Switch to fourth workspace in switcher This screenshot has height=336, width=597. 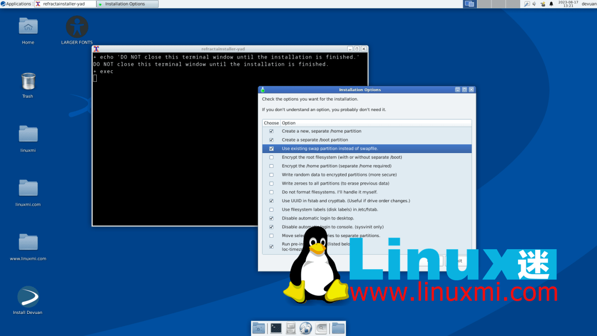click(512, 4)
